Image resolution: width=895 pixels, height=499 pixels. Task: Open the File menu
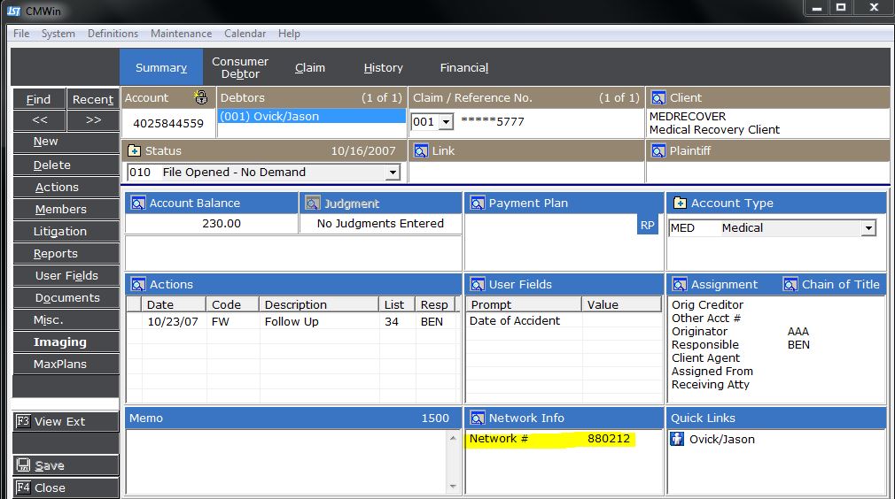(x=21, y=34)
